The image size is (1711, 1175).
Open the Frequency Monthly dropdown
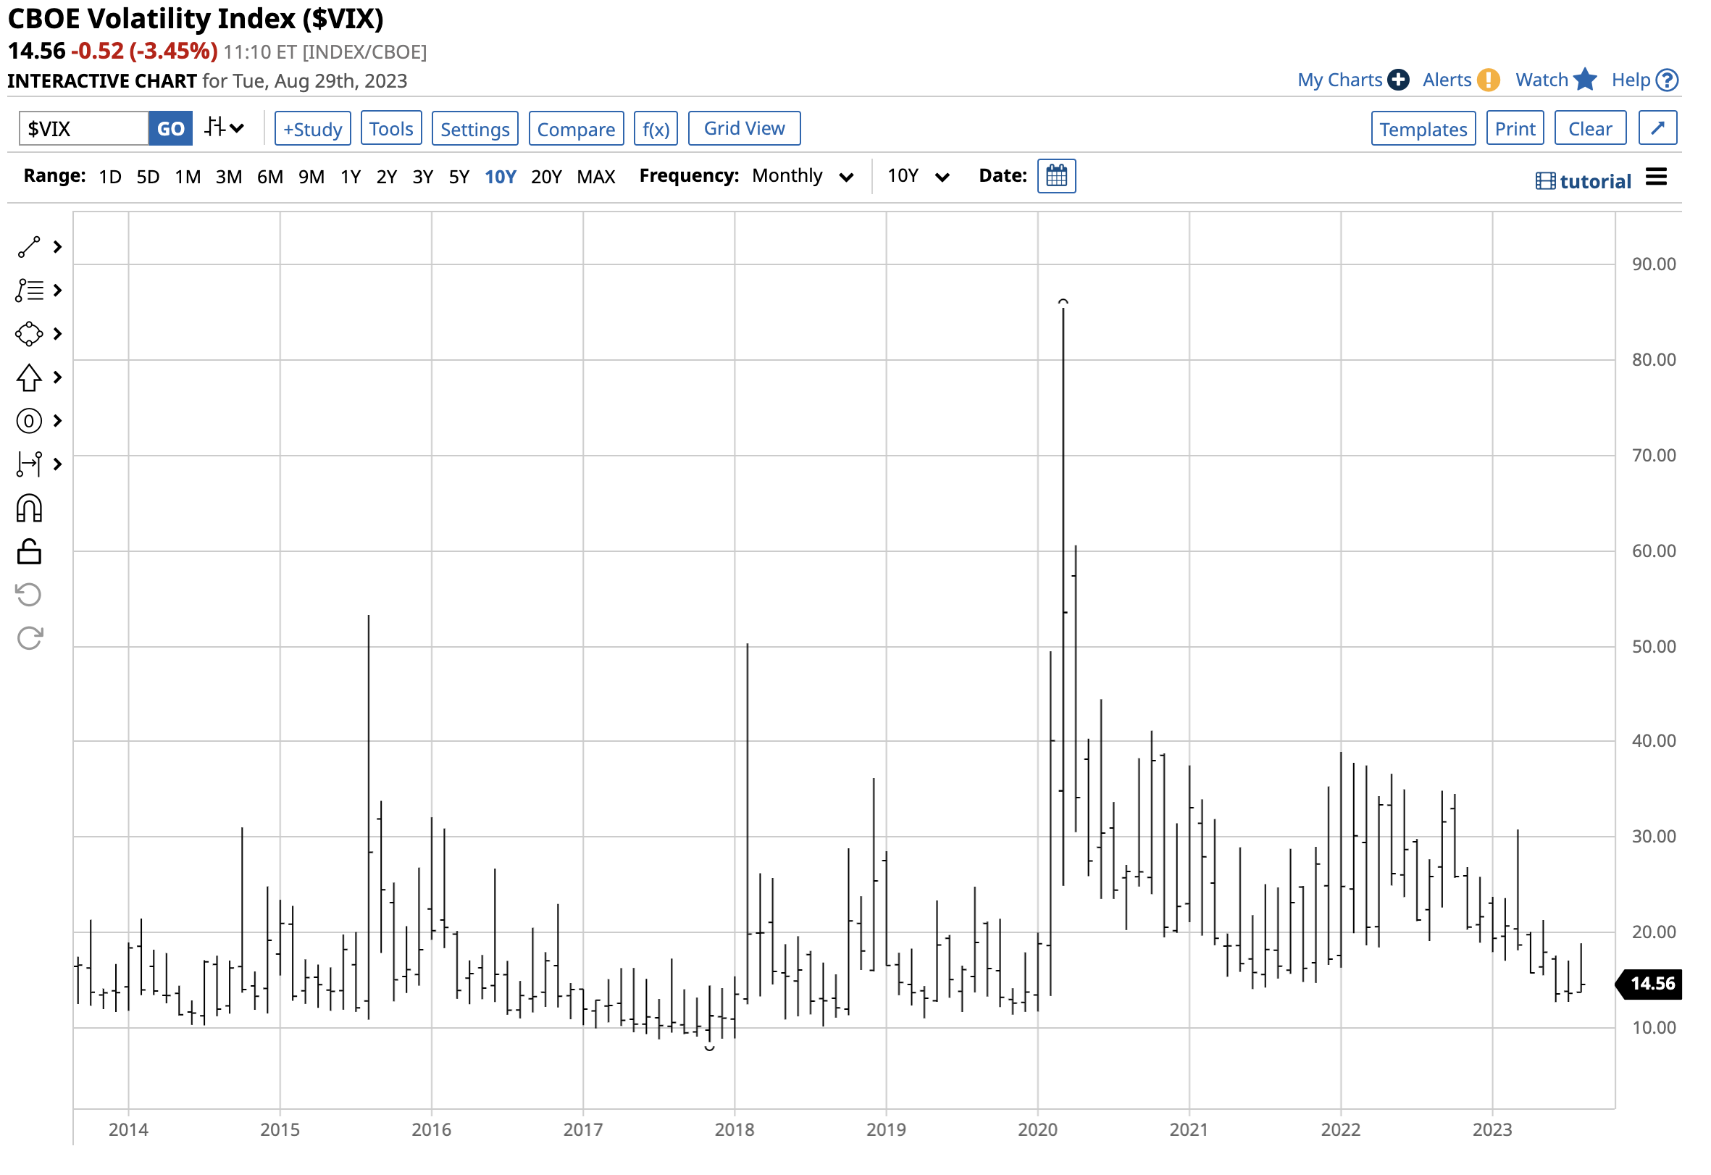point(803,177)
